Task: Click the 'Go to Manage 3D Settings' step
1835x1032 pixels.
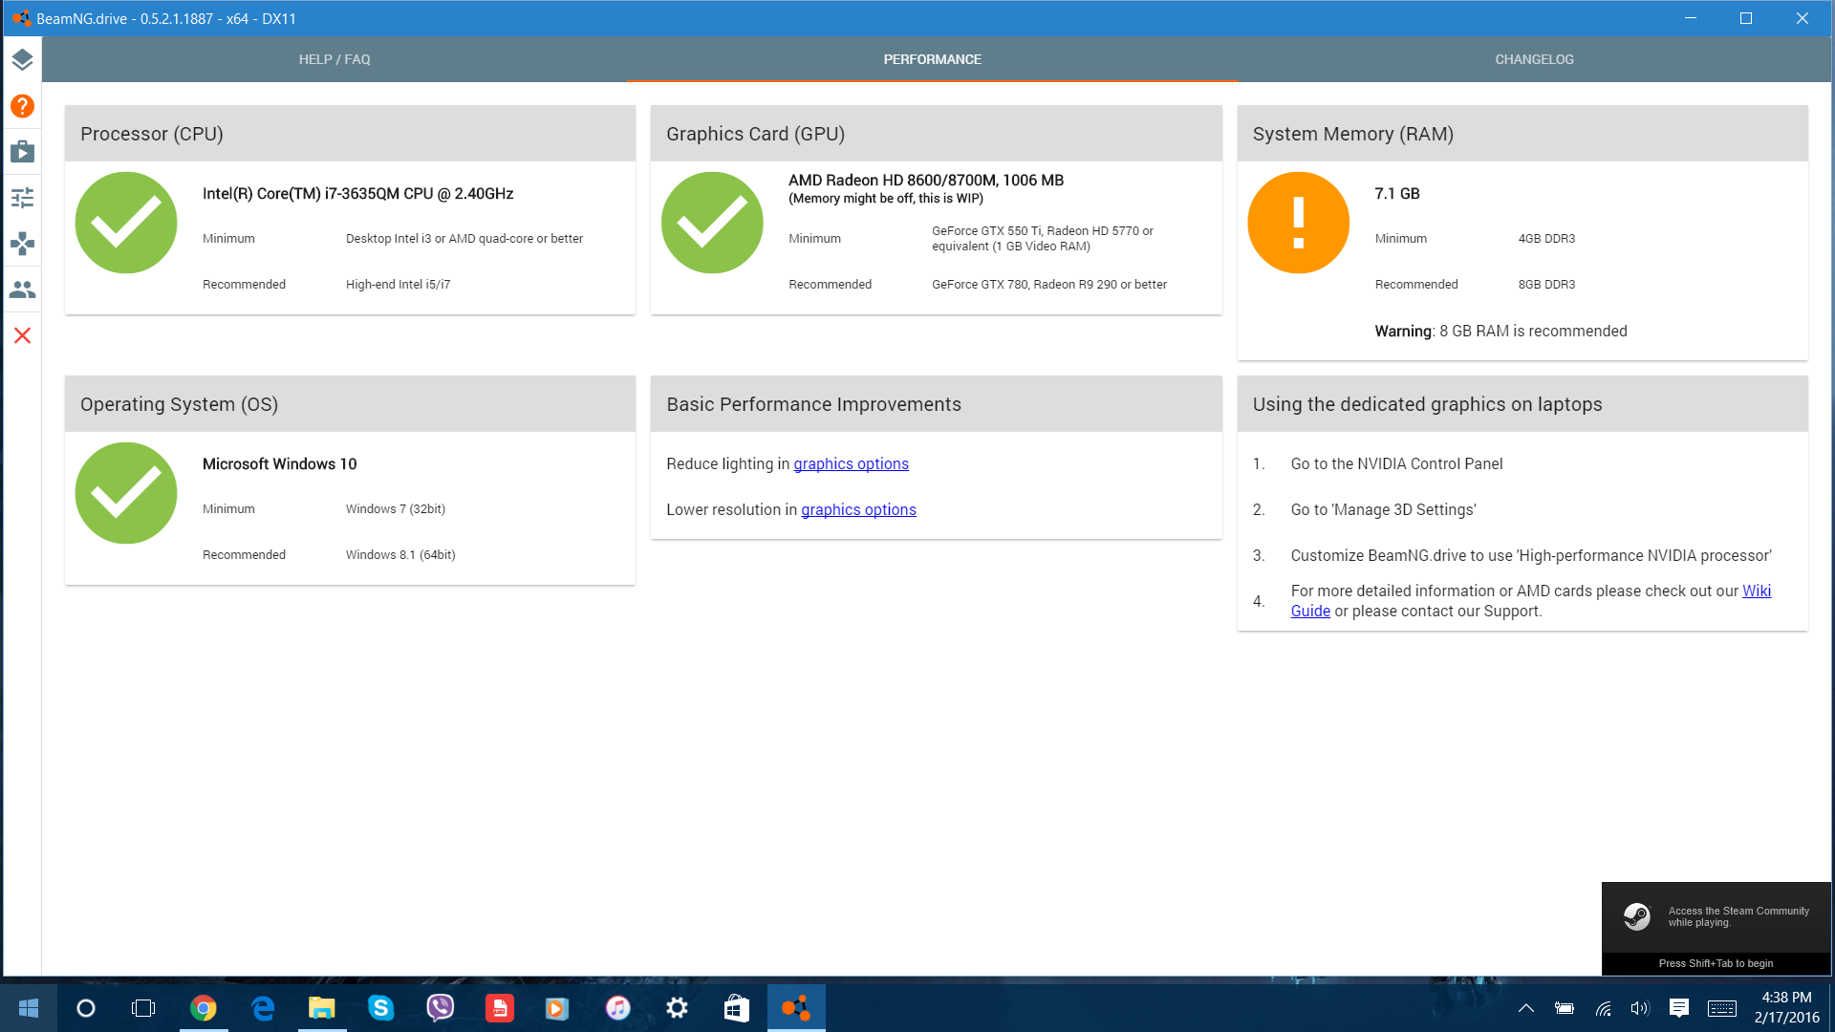Action: [1383, 509]
